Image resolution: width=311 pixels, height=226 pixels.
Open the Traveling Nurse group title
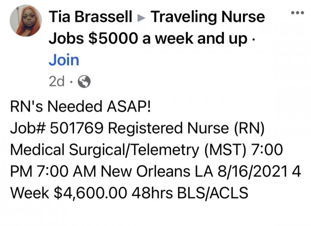tap(208, 17)
